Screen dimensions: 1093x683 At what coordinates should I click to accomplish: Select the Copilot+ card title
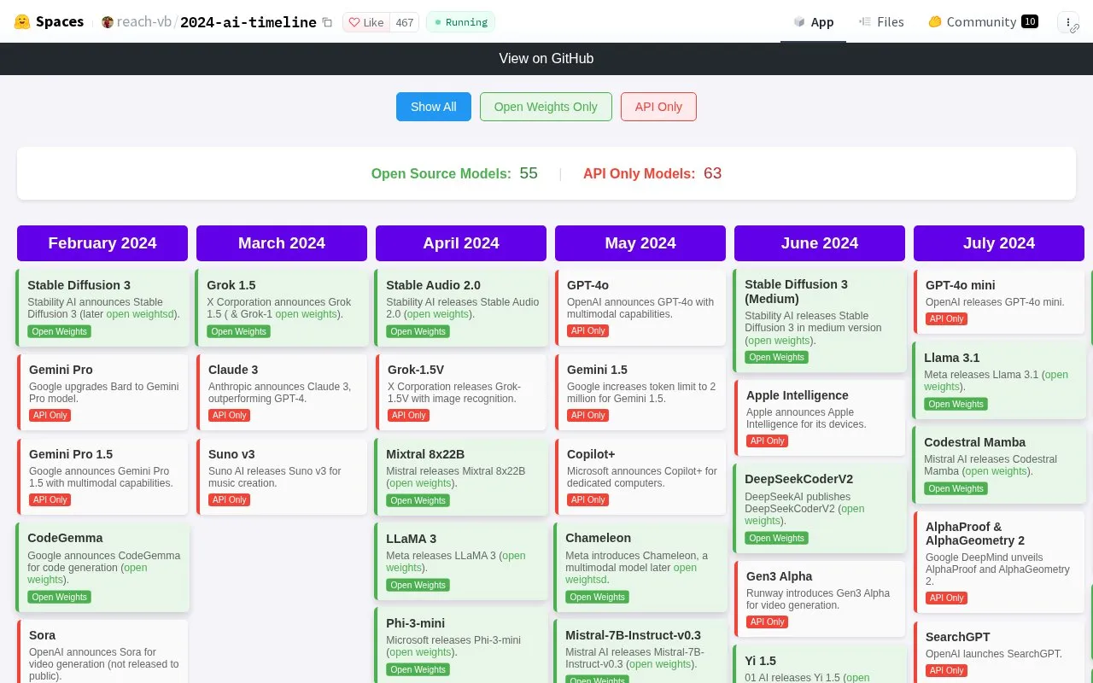pos(591,454)
